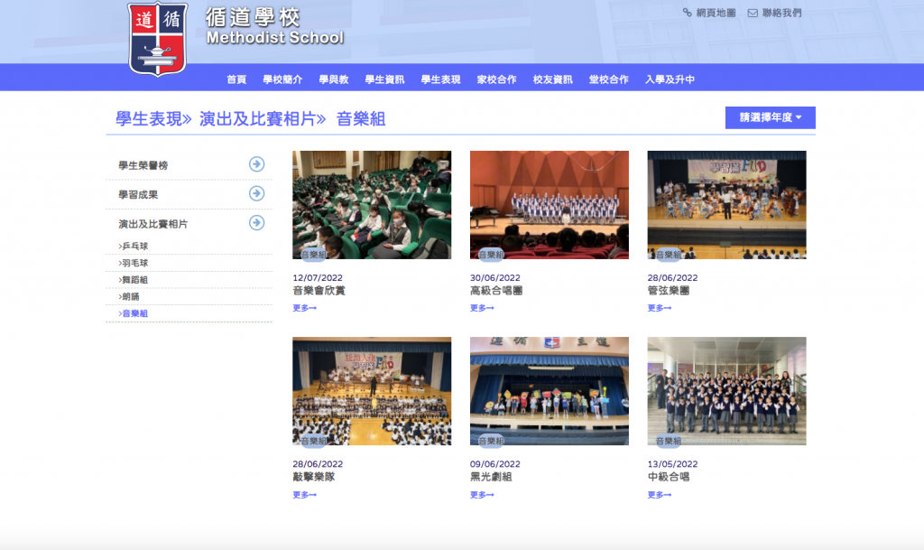Viewport: 924px width, 550px height.
Task: Open 學生表現 menu in navigation bar
Action: coord(440,79)
